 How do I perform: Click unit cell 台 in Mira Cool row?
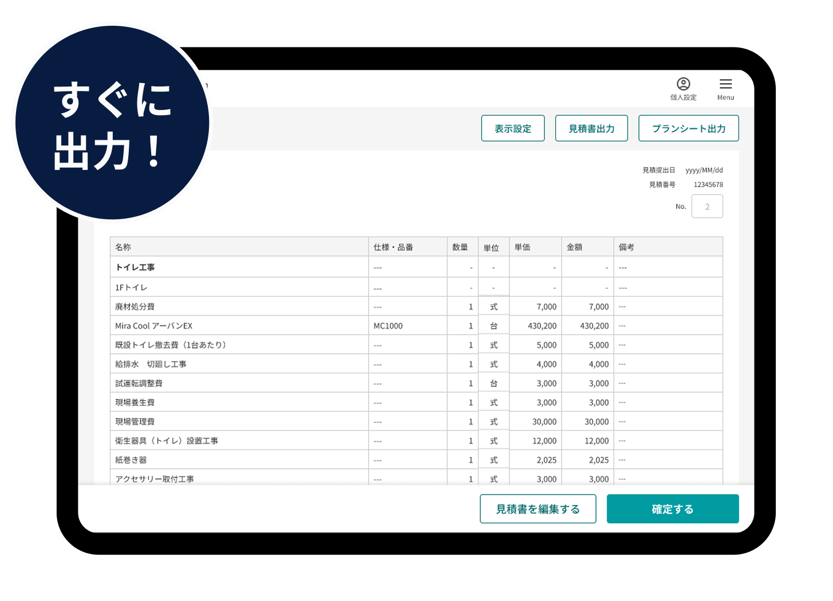(x=494, y=326)
